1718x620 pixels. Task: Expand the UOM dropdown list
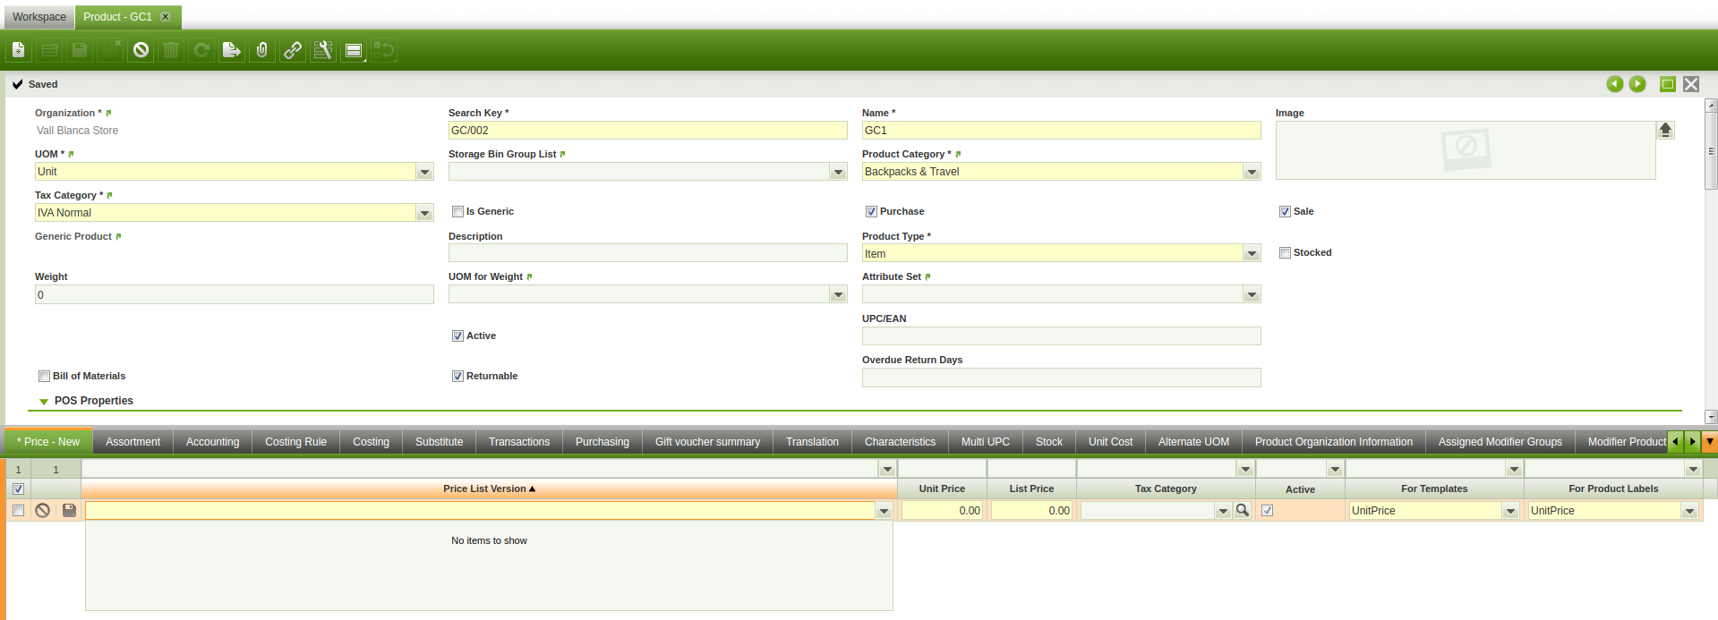tap(424, 172)
